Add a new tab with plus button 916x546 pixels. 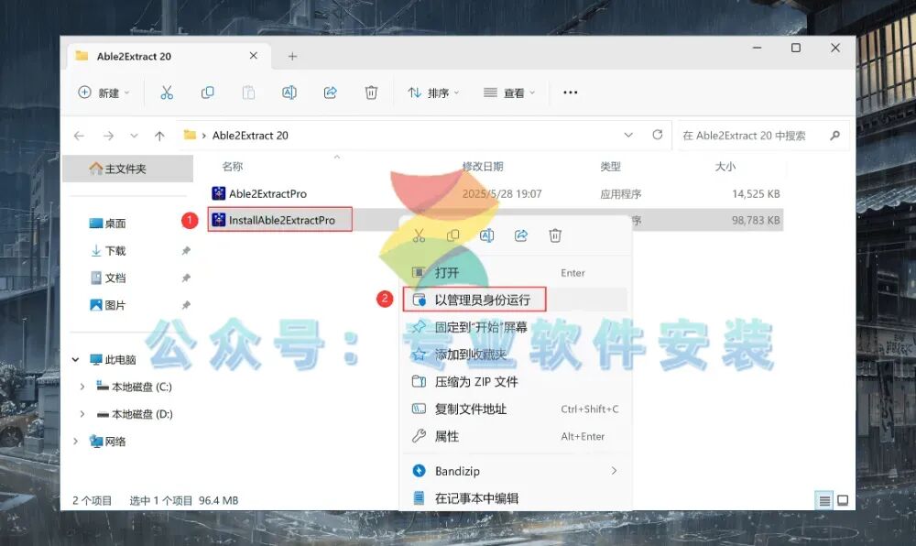[x=293, y=56]
